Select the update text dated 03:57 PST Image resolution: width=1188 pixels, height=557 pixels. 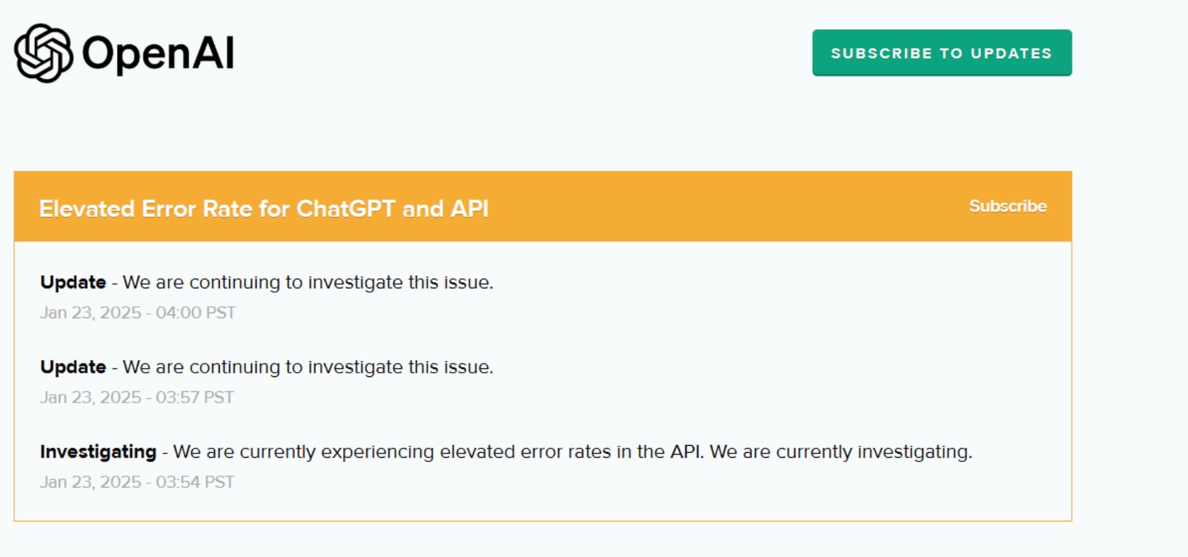[267, 367]
